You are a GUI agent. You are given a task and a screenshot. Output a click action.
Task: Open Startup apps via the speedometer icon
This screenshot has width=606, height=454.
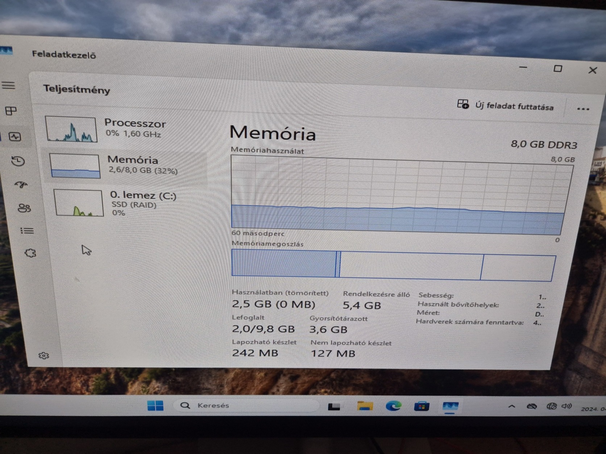pos(21,185)
